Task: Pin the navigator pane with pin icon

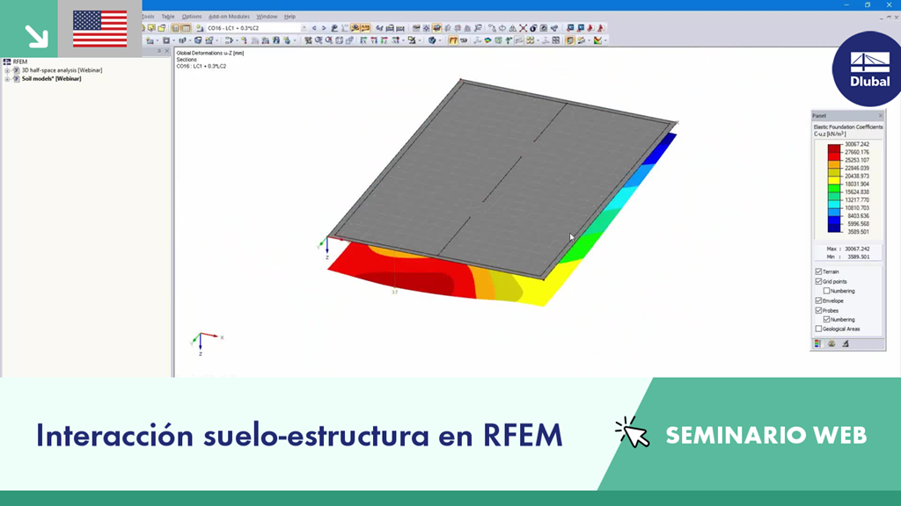Action: coord(160,51)
